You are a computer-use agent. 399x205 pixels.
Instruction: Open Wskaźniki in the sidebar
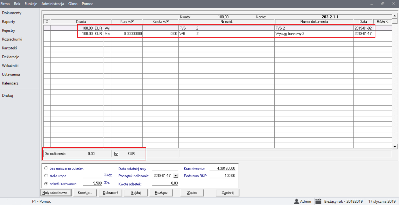10,65
